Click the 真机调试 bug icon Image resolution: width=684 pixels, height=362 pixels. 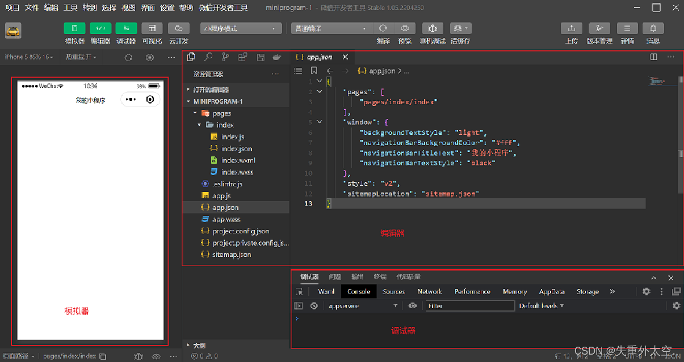[433, 28]
